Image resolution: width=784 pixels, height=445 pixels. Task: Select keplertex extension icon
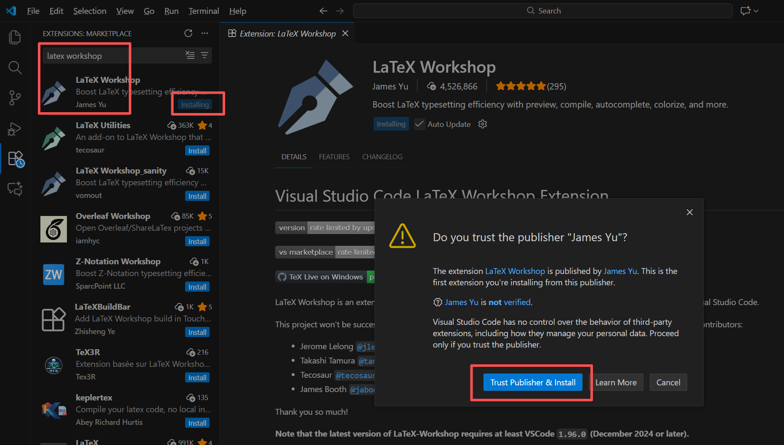[54, 410]
